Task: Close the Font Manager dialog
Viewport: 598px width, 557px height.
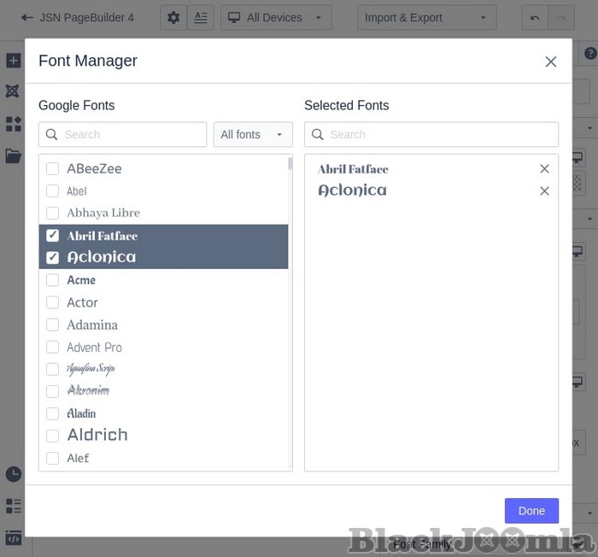Action: click(x=551, y=62)
